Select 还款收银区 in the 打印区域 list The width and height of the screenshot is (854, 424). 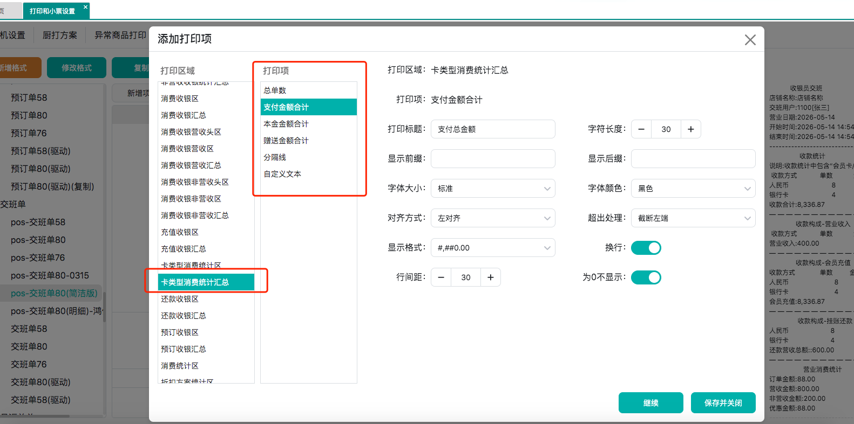click(206, 299)
